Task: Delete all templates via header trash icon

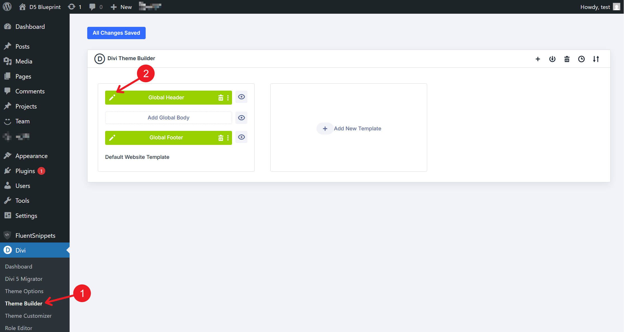Action: click(x=567, y=59)
